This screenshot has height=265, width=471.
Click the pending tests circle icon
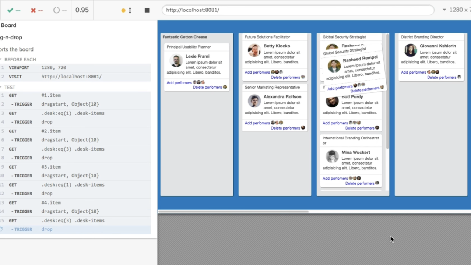coord(56,10)
